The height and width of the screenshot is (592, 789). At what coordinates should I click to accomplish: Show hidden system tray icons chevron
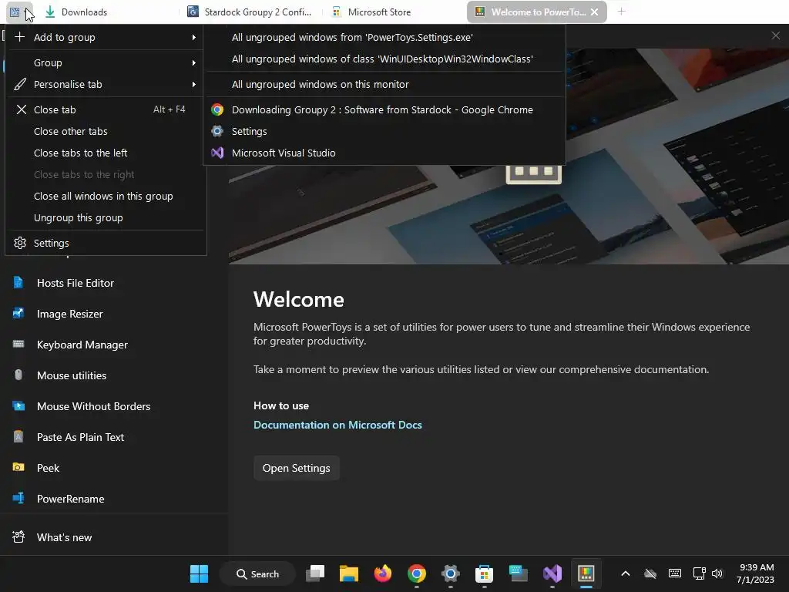[626, 573]
